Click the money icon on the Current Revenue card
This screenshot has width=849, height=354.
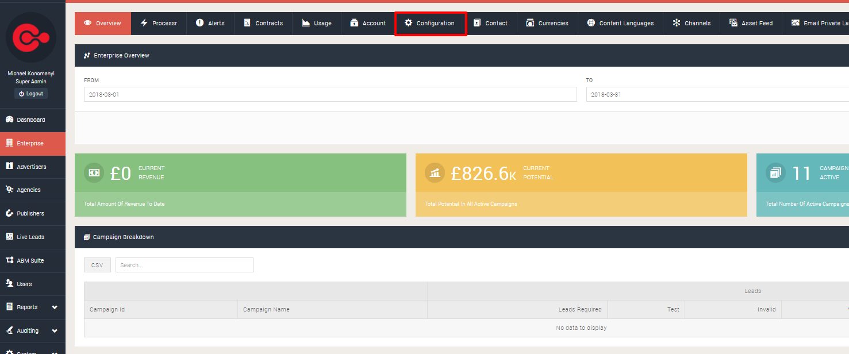coord(94,172)
